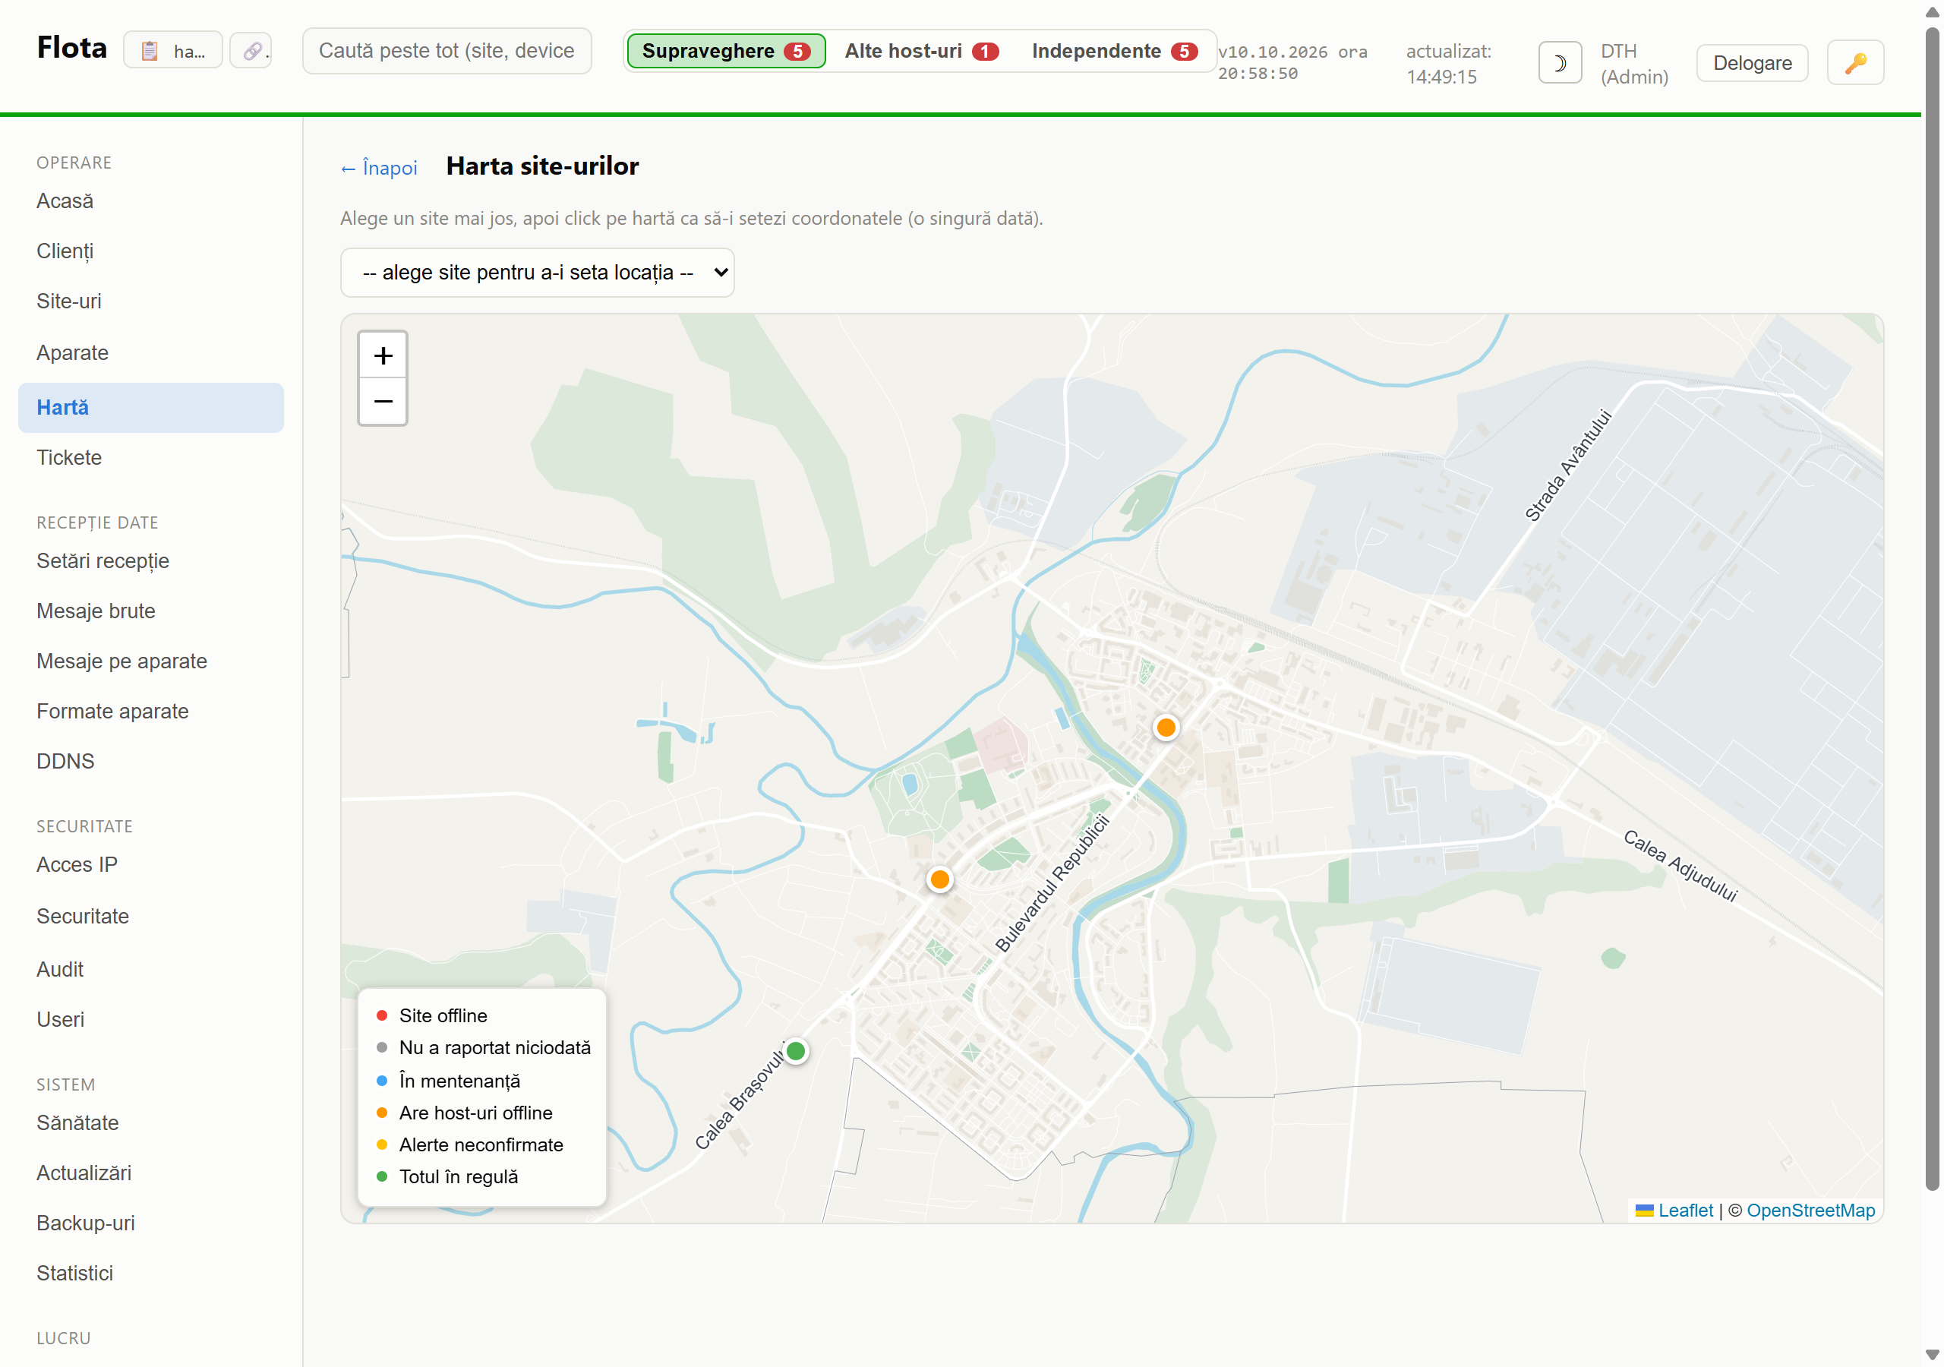This screenshot has height=1367, width=1944.
Task: Click the 'Site offline' legend entry
Action: 431,1015
